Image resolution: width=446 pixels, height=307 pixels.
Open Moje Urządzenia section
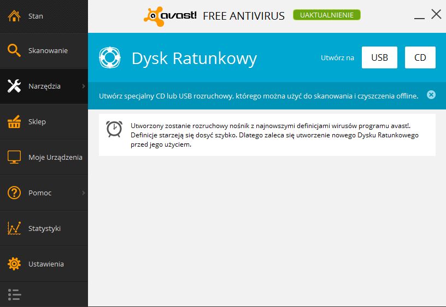(x=44, y=157)
